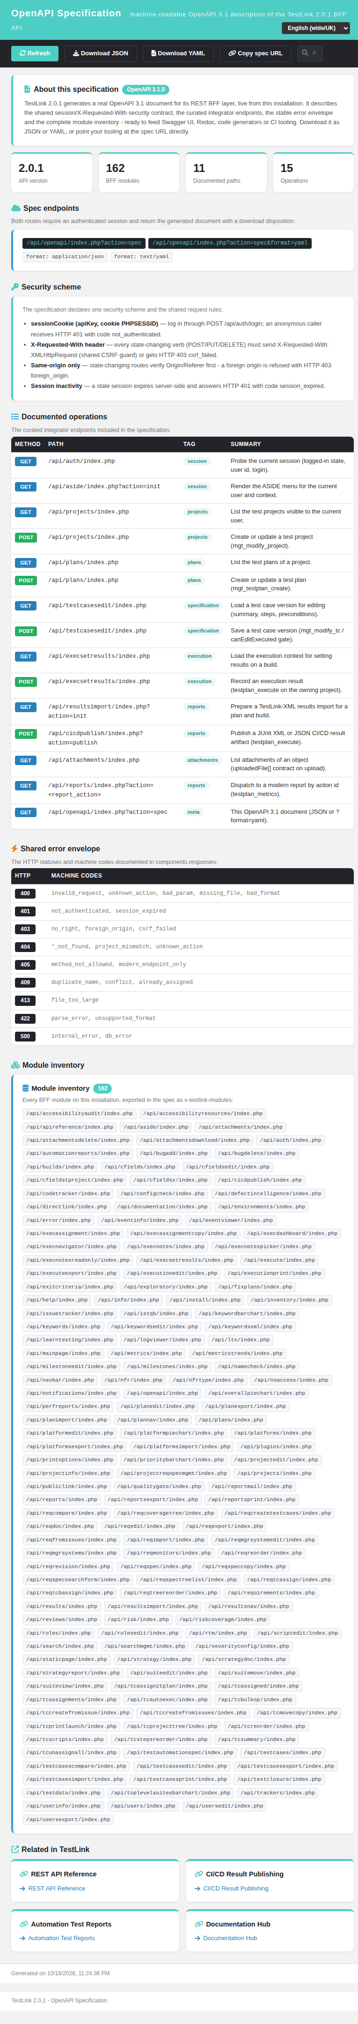Click the arrow icon before REST API Reference link
This screenshot has height=2024, width=358.
click(22, 1888)
